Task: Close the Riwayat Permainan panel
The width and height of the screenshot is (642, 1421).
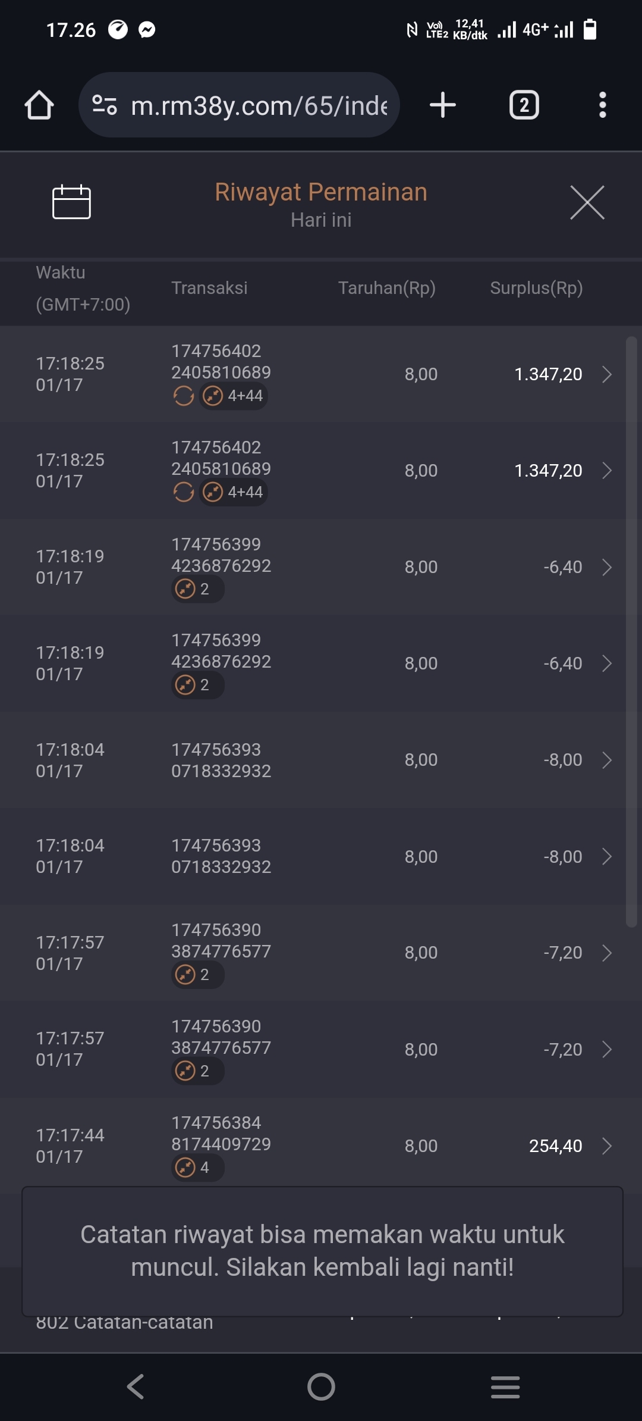Action: [587, 202]
